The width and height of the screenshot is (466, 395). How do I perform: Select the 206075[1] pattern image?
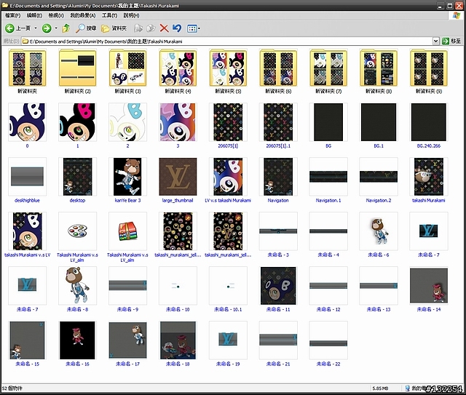click(228, 122)
